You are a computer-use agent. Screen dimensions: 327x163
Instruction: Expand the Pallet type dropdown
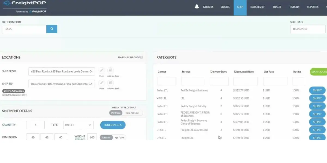tap(78, 125)
